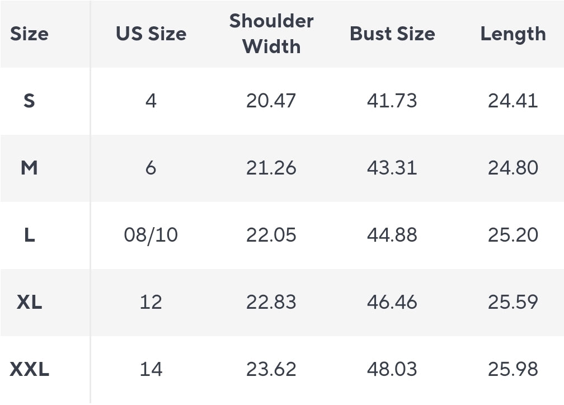Select the M size row label
Viewport: 564px width, 405px height.
pos(29,168)
